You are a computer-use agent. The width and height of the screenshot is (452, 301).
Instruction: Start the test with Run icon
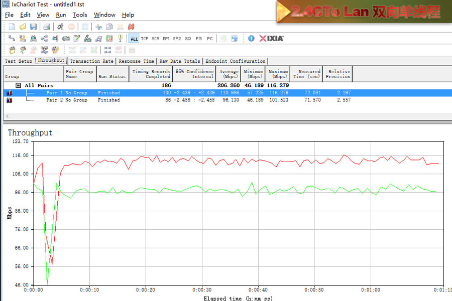(x=60, y=27)
